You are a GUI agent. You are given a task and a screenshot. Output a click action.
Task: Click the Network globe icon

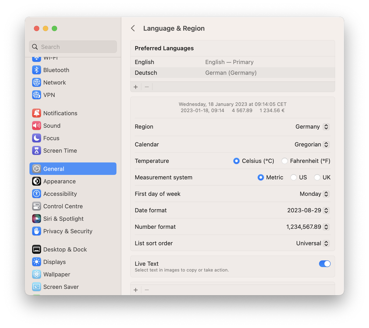pos(37,83)
